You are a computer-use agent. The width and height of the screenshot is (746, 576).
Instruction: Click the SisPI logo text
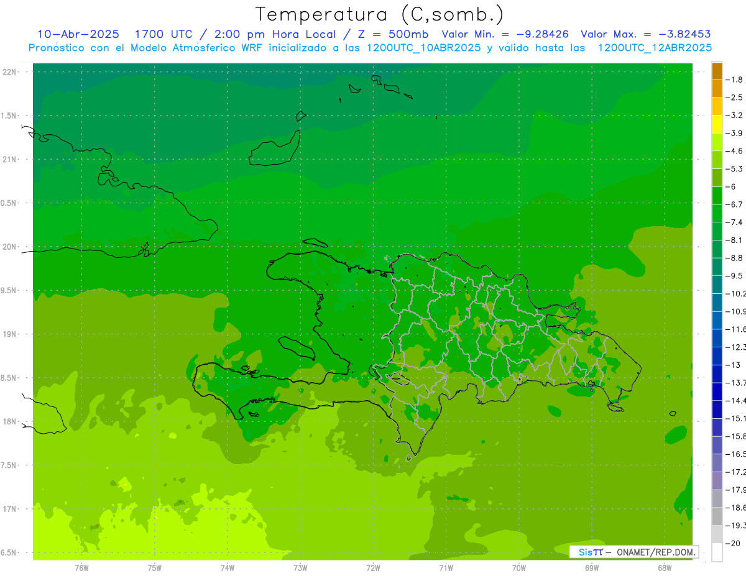click(591, 552)
